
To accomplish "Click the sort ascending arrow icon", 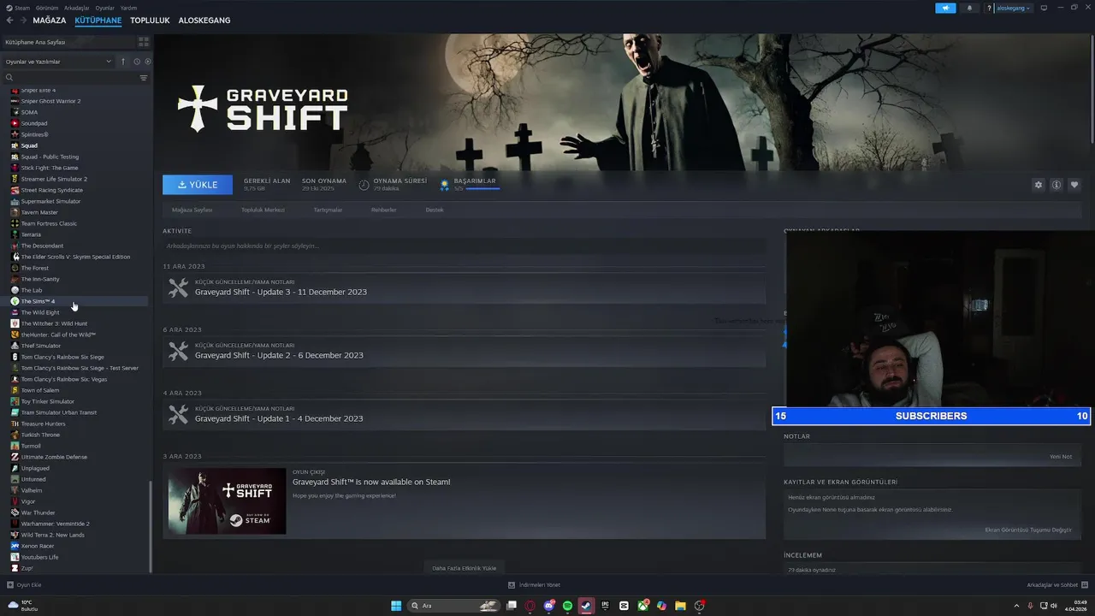I will click(123, 62).
